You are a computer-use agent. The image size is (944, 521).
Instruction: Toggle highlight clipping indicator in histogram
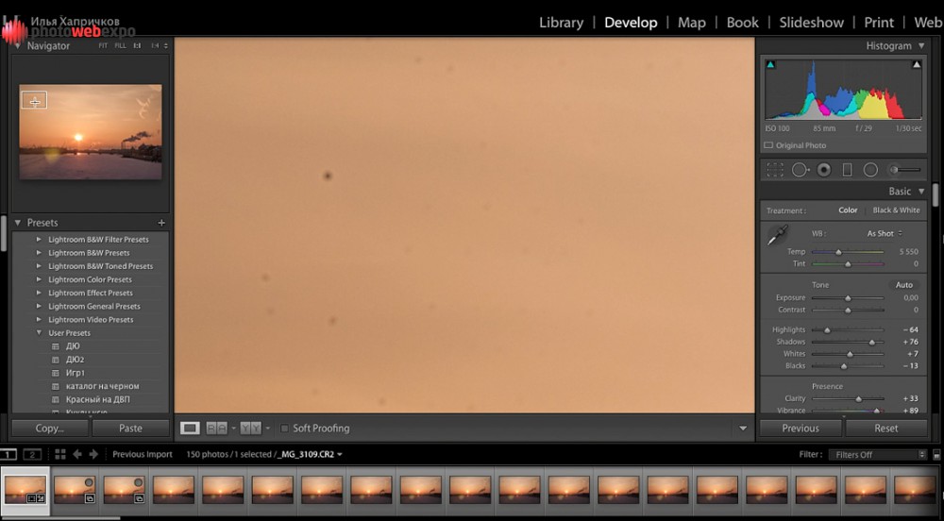pyautogui.click(x=917, y=64)
